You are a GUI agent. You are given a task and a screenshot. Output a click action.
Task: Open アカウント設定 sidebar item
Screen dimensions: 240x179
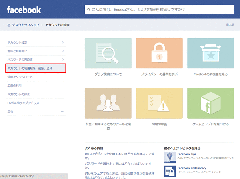pos(36,42)
